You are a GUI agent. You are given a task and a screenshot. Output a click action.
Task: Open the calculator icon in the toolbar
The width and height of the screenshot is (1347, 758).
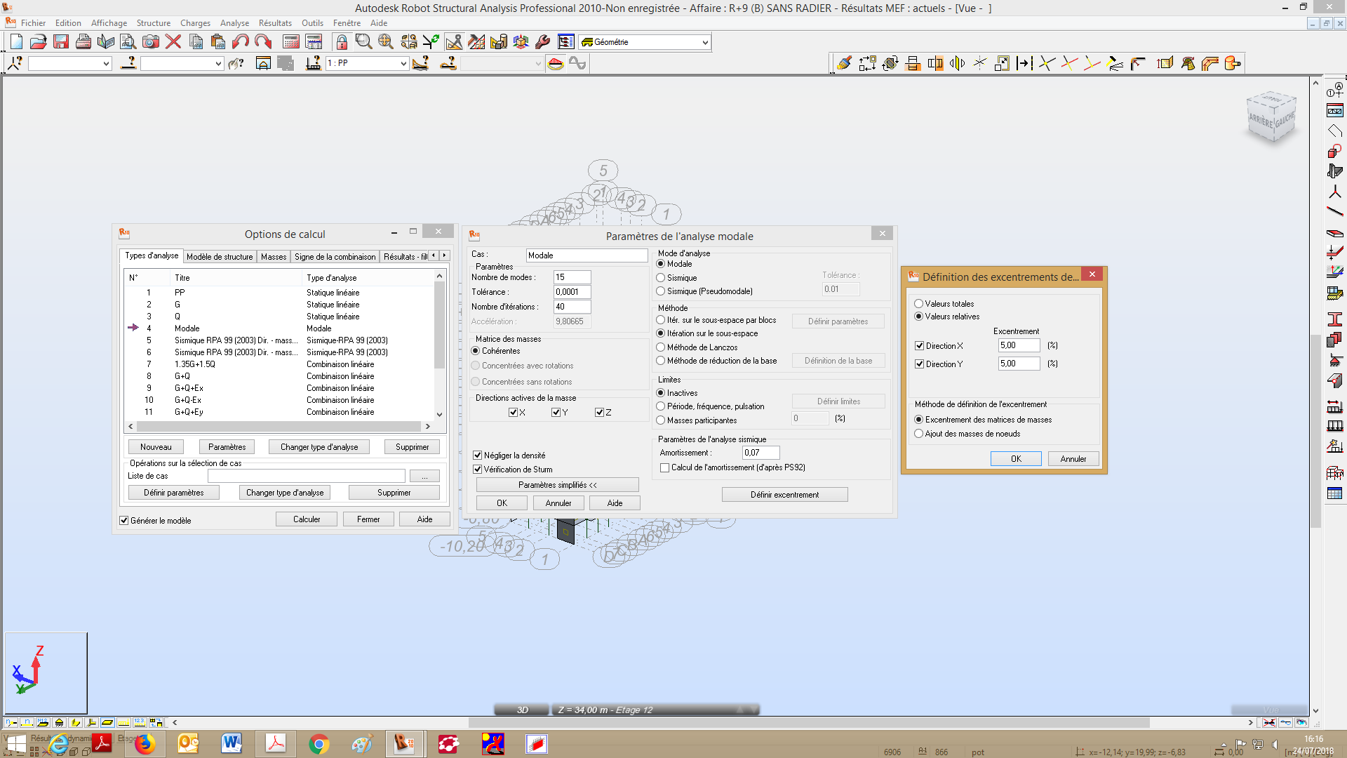(x=291, y=42)
